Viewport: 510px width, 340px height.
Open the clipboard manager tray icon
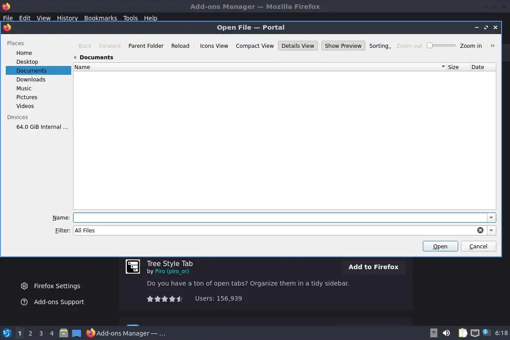point(463,333)
